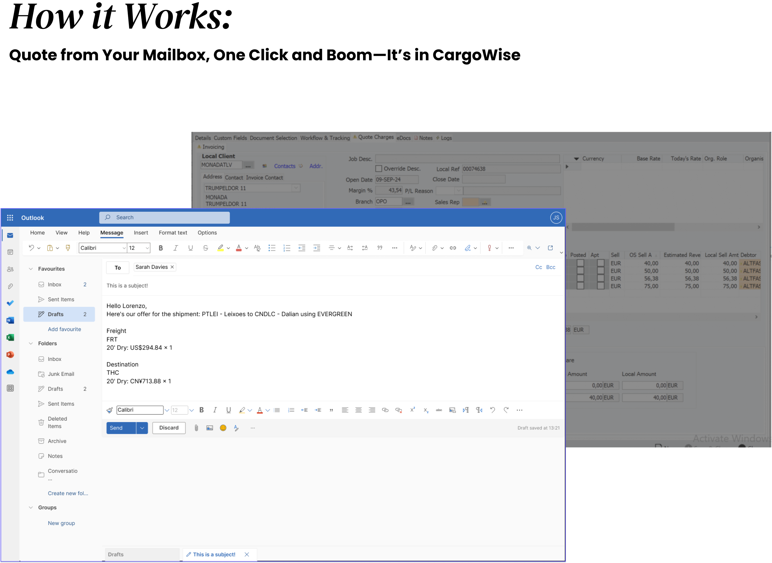
Task: Collapse the Groups section
Action: 31,508
